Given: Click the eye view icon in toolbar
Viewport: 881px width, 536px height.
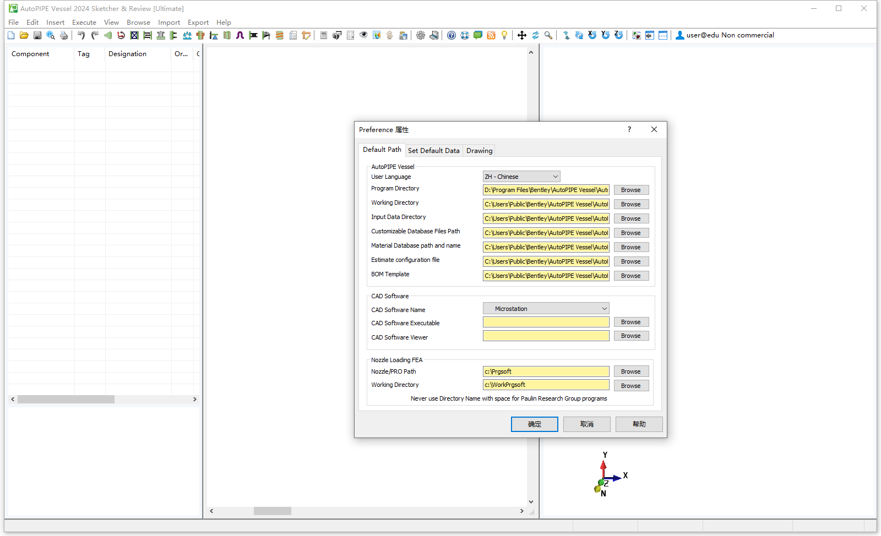Looking at the screenshot, I should click(x=363, y=35).
